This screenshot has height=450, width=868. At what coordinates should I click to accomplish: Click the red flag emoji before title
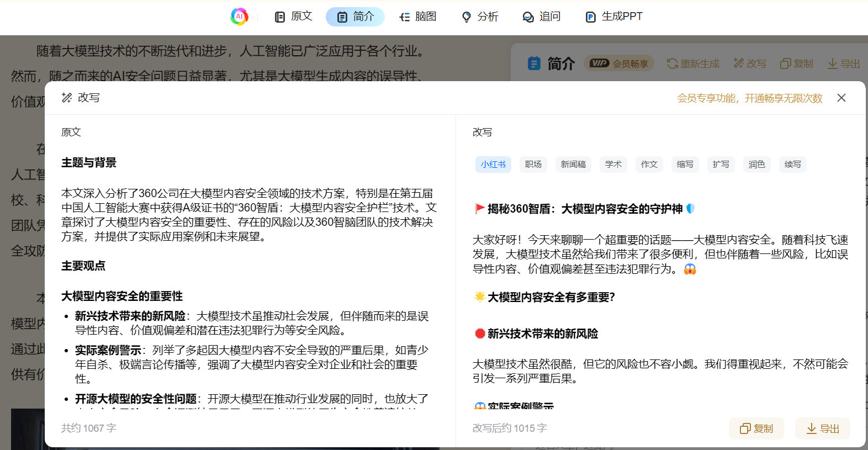[x=480, y=209]
